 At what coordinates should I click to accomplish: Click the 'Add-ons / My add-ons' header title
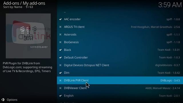[24, 3]
